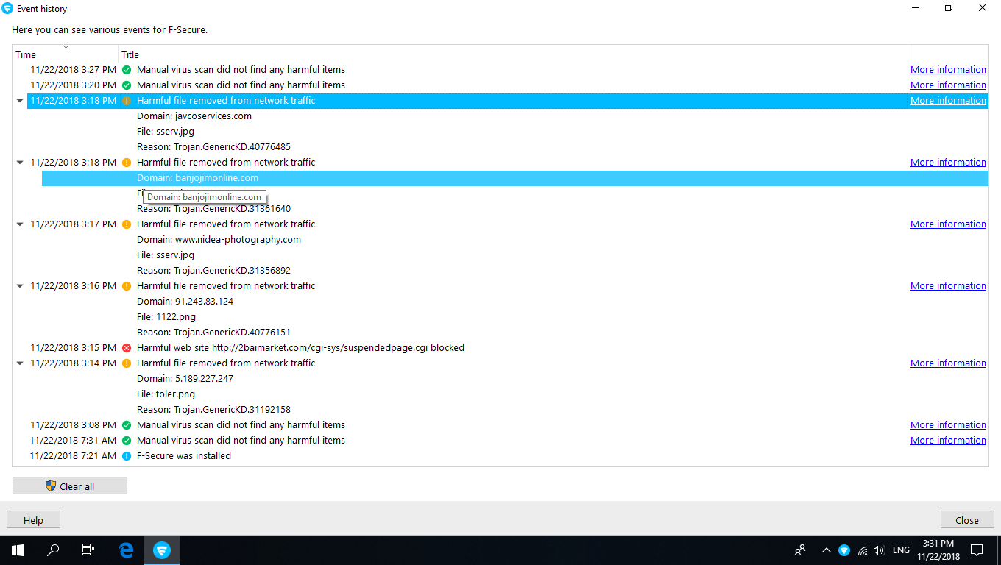
Task: Open Task View from the taskbar
Action: 88,550
